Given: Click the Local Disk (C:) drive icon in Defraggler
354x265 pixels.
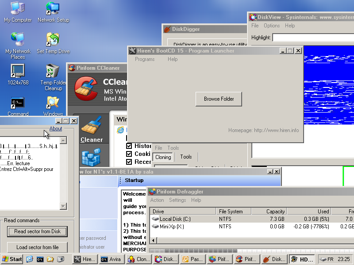Looking at the screenshot, I should click(155, 219).
